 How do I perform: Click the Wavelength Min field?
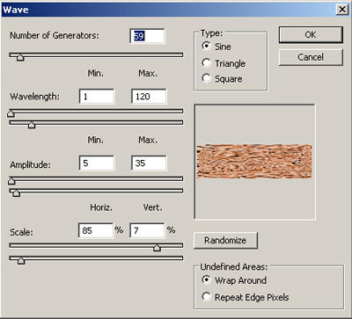point(97,97)
